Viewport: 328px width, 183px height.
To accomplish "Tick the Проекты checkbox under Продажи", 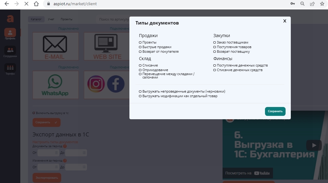I will (x=140, y=42).
